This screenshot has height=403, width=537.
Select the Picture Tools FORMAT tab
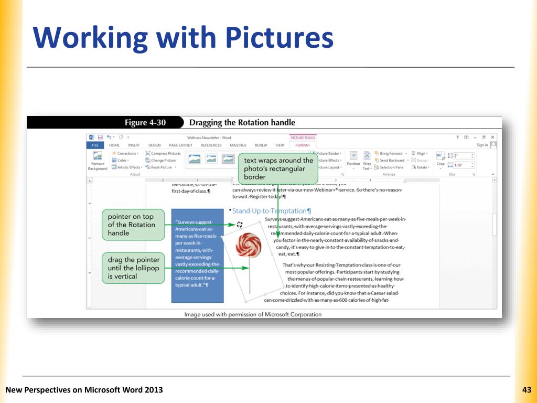point(303,145)
